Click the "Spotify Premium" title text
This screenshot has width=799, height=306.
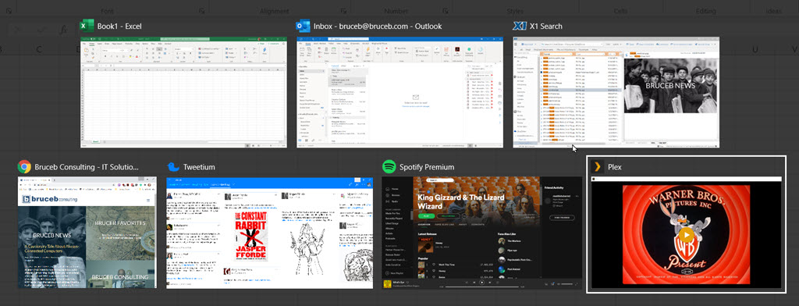(427, 167)
